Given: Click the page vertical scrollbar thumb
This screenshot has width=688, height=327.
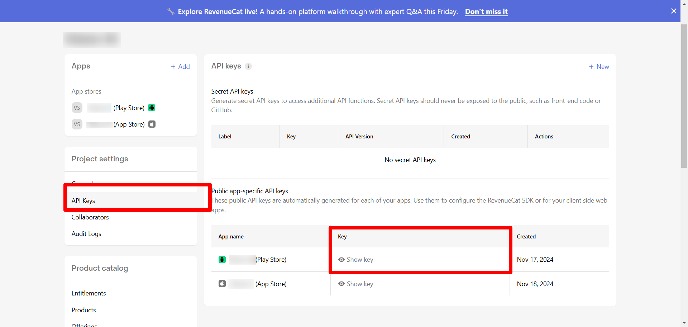Looking at the screenshot, I should (684, 96).
